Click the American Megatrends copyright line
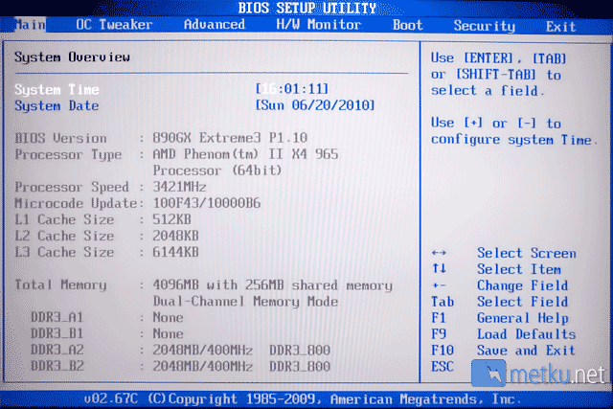The image size is (613, 409). (303, 399)
